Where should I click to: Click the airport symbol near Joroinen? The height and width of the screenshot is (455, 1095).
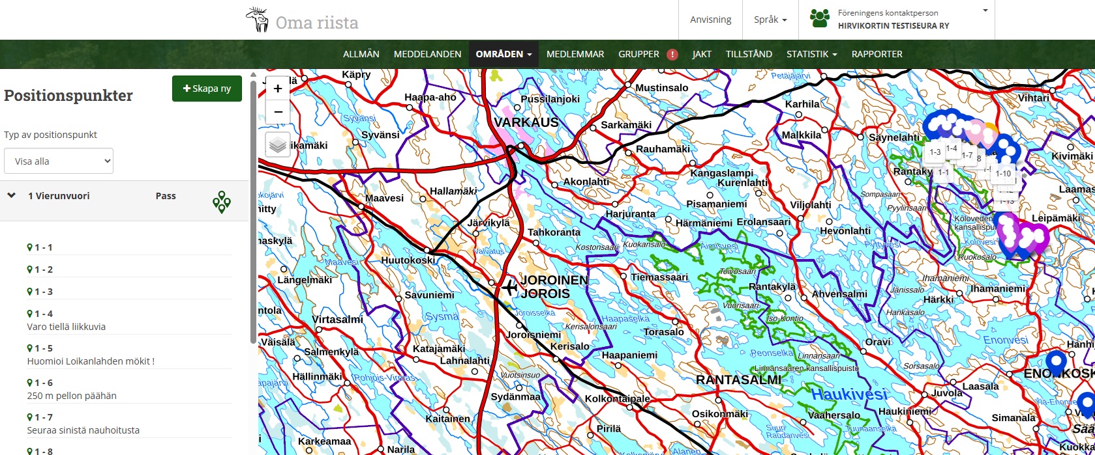click(509, 287)
